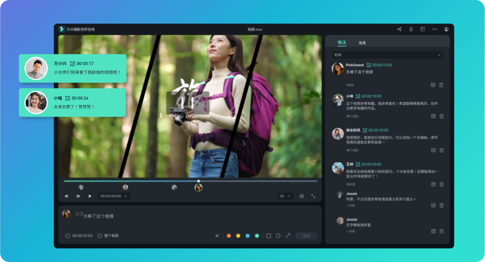Screen dimensions: 485x262
Task: Click the 万小兴 comment notification card
Action: (x=73, y=68)
